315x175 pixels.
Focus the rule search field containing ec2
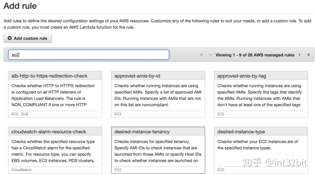[88, 54]
